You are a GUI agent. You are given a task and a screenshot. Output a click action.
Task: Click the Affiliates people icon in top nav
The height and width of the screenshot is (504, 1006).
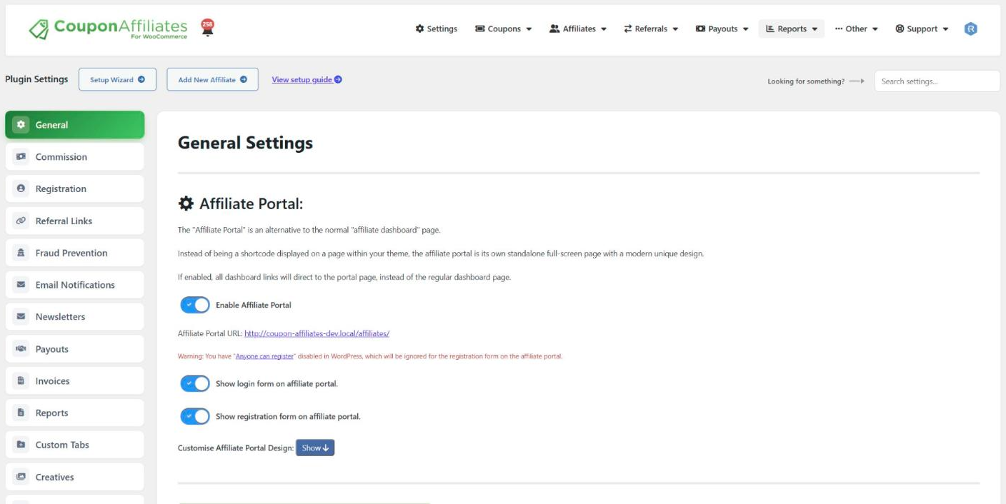pyautogui.click(x=554, y=29)
